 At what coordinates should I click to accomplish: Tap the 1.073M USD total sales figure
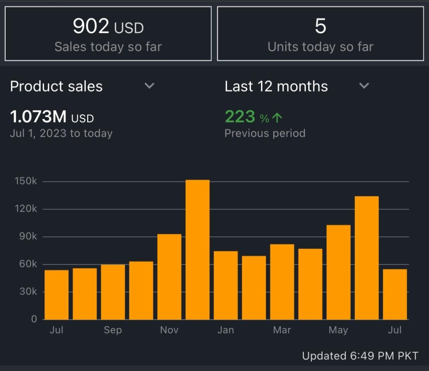pyautogui.click(x=52, y=117)
